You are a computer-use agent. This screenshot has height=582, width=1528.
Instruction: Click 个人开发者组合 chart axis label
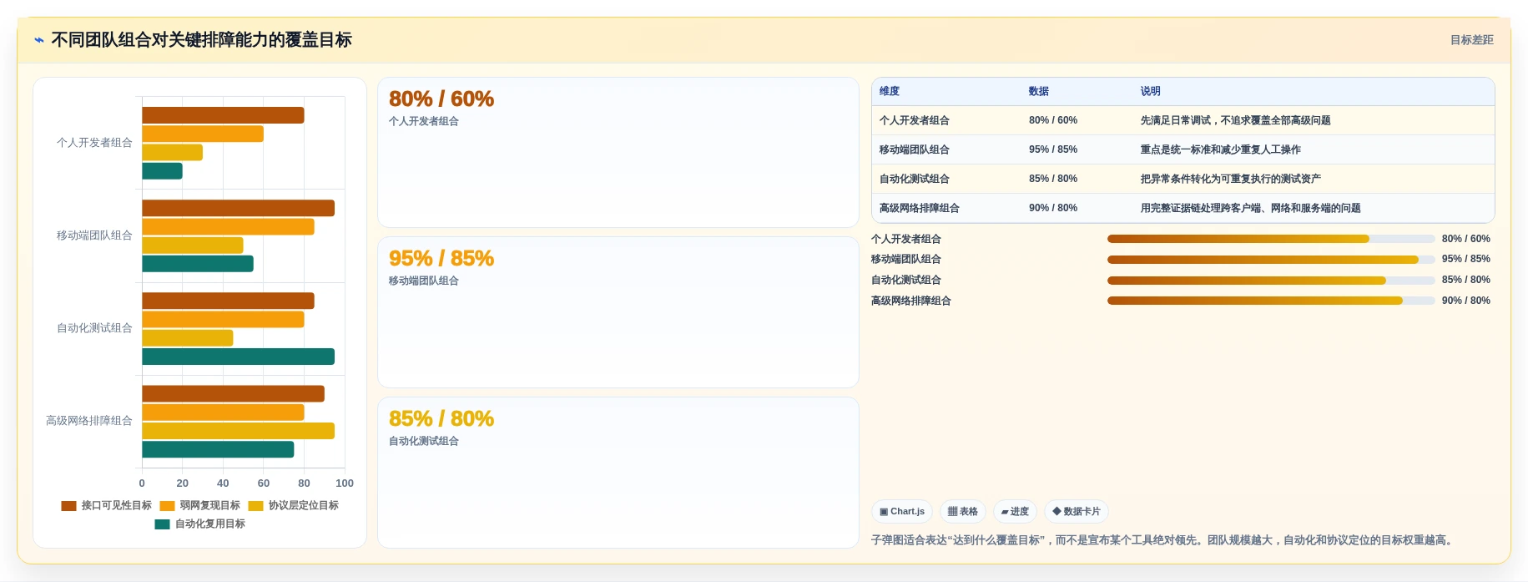click(x=94, y=143)
